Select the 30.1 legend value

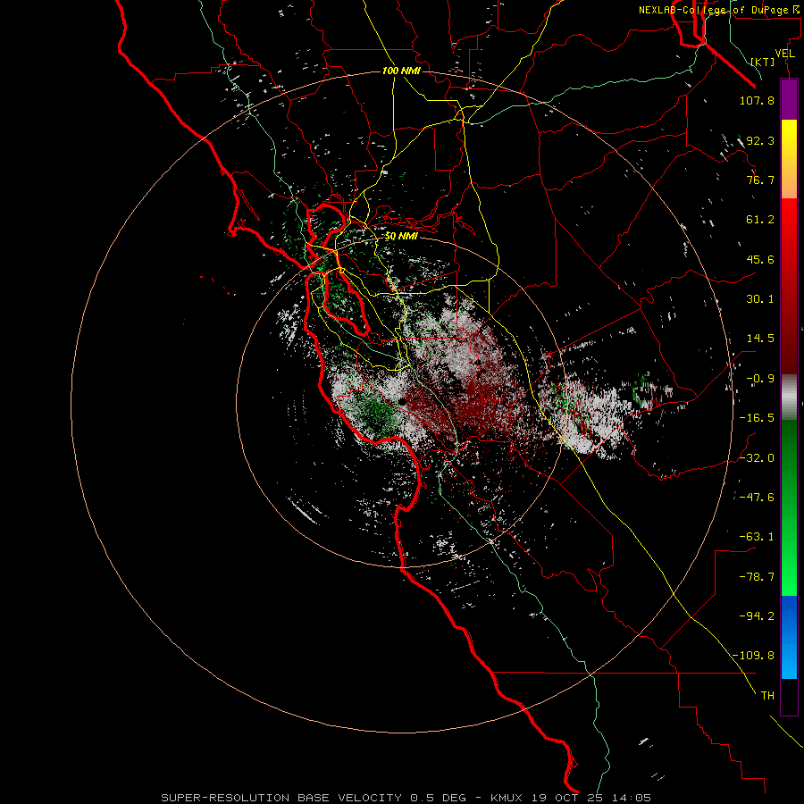(x=760, y=299)
